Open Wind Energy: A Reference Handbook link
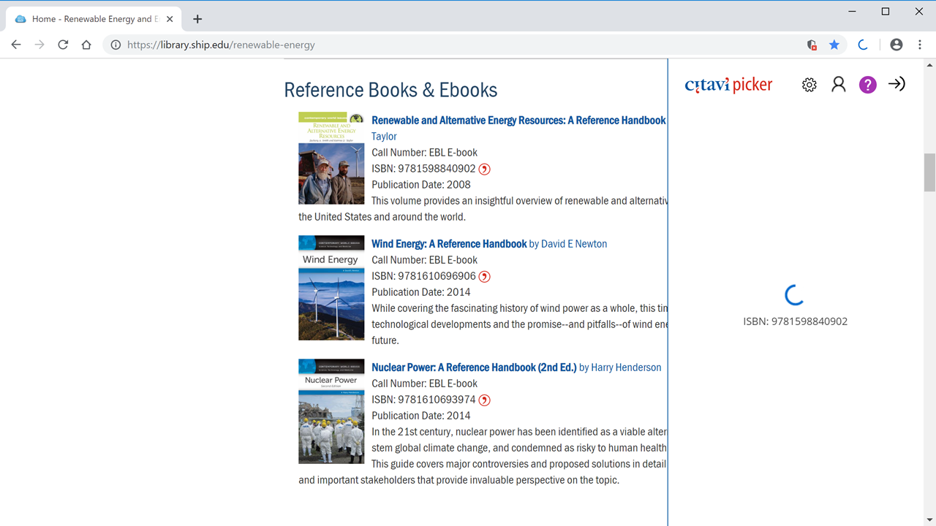The image size is (936, 526). point(449,244)
